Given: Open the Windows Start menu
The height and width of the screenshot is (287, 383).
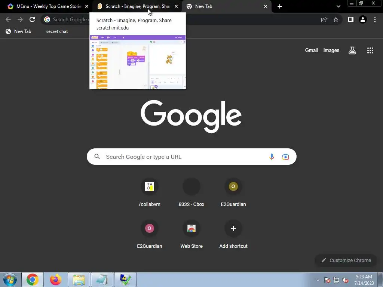Looking at the screenshot, I should [10, 280].
